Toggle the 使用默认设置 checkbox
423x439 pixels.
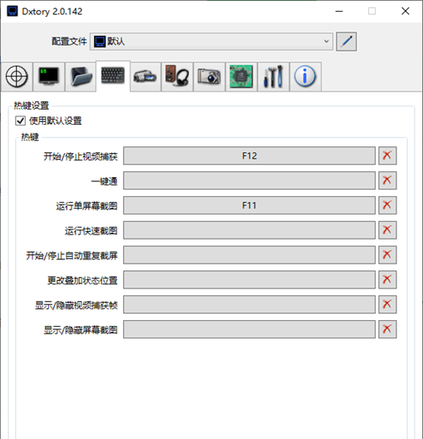point(21,121)
